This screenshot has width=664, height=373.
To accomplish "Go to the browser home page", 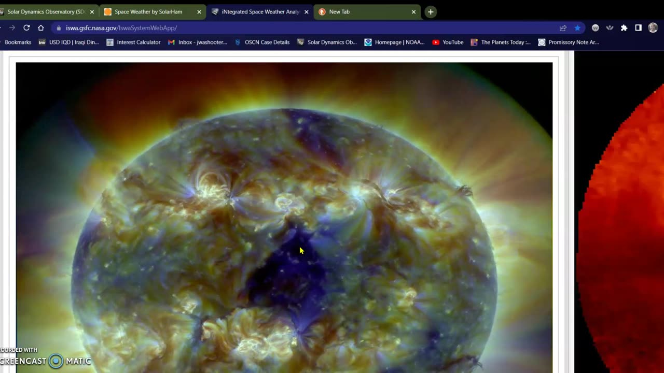I will [41, 28].
